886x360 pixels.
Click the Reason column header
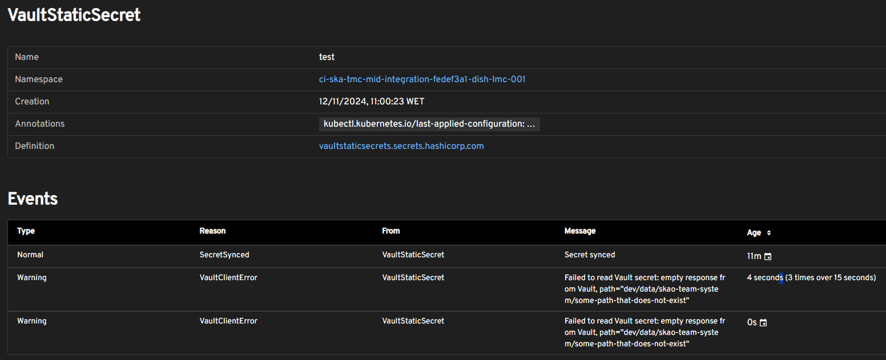coord(212,231)
